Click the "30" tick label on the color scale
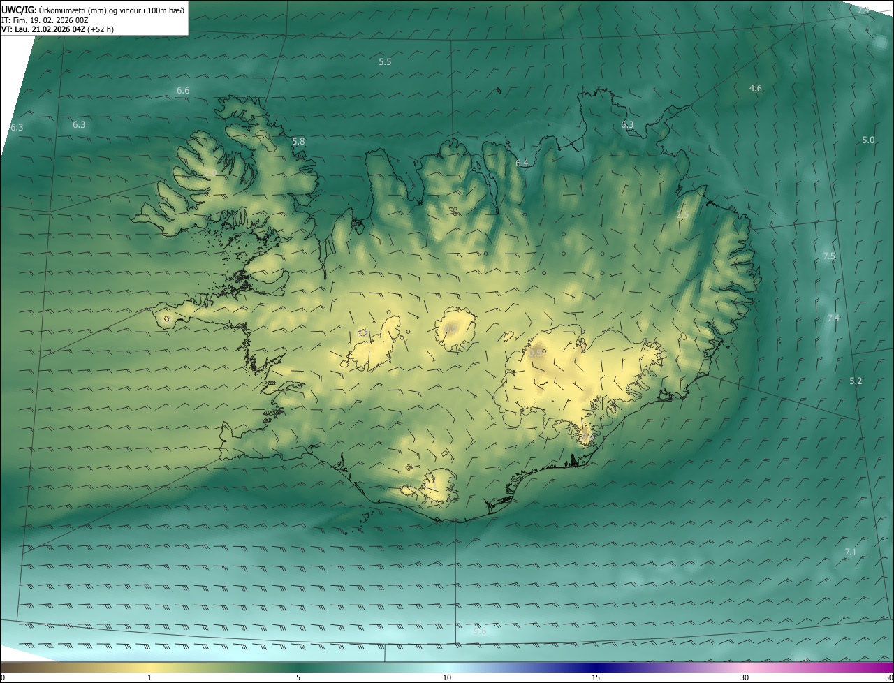This screenshot has width=894, height=683. point(745,677)
